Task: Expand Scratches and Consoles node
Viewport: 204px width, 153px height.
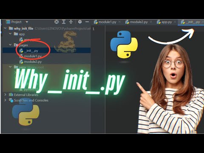Action: (5, 100)
